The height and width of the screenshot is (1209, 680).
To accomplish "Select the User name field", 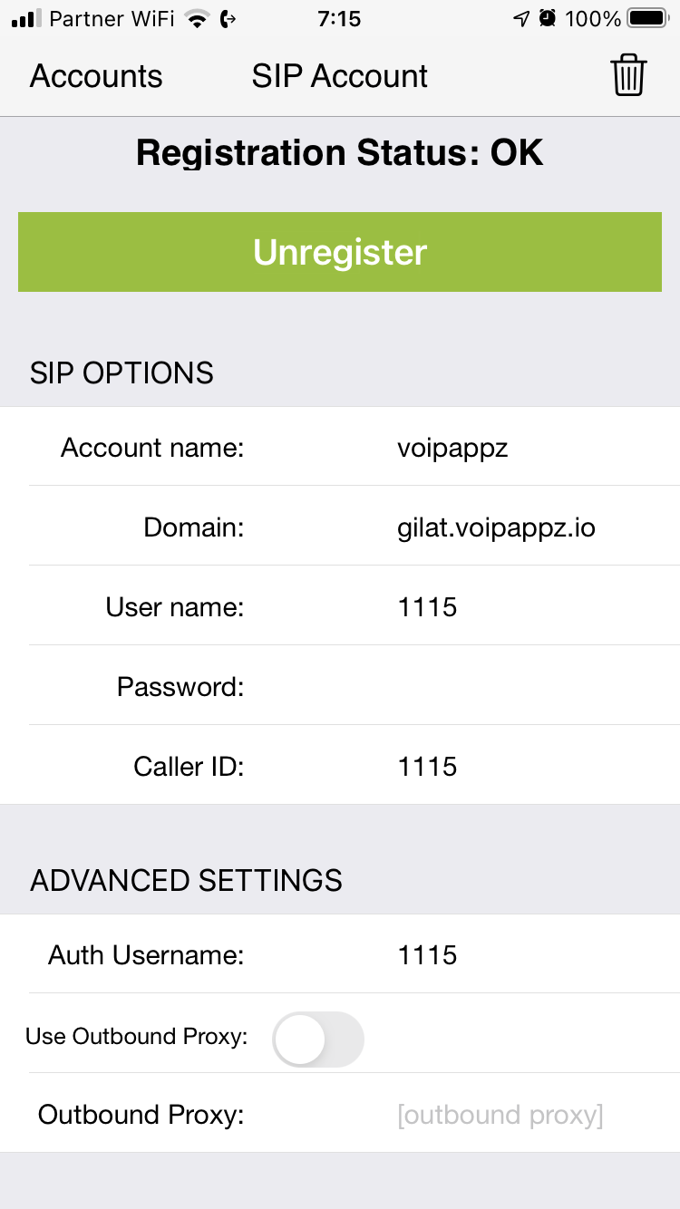I will pyautogui.click(x=529, y=607).
